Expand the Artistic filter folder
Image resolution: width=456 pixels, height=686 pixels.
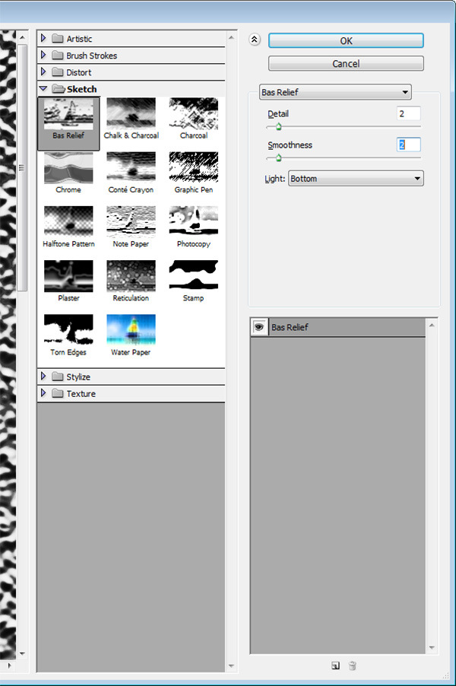(43, 38)
